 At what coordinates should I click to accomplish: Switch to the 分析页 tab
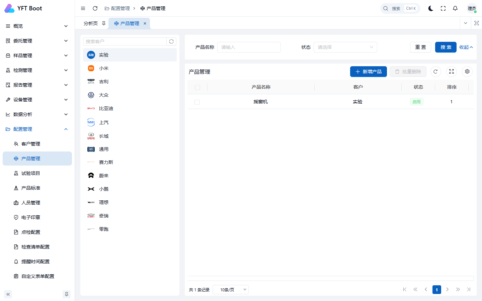coord(91,23)
